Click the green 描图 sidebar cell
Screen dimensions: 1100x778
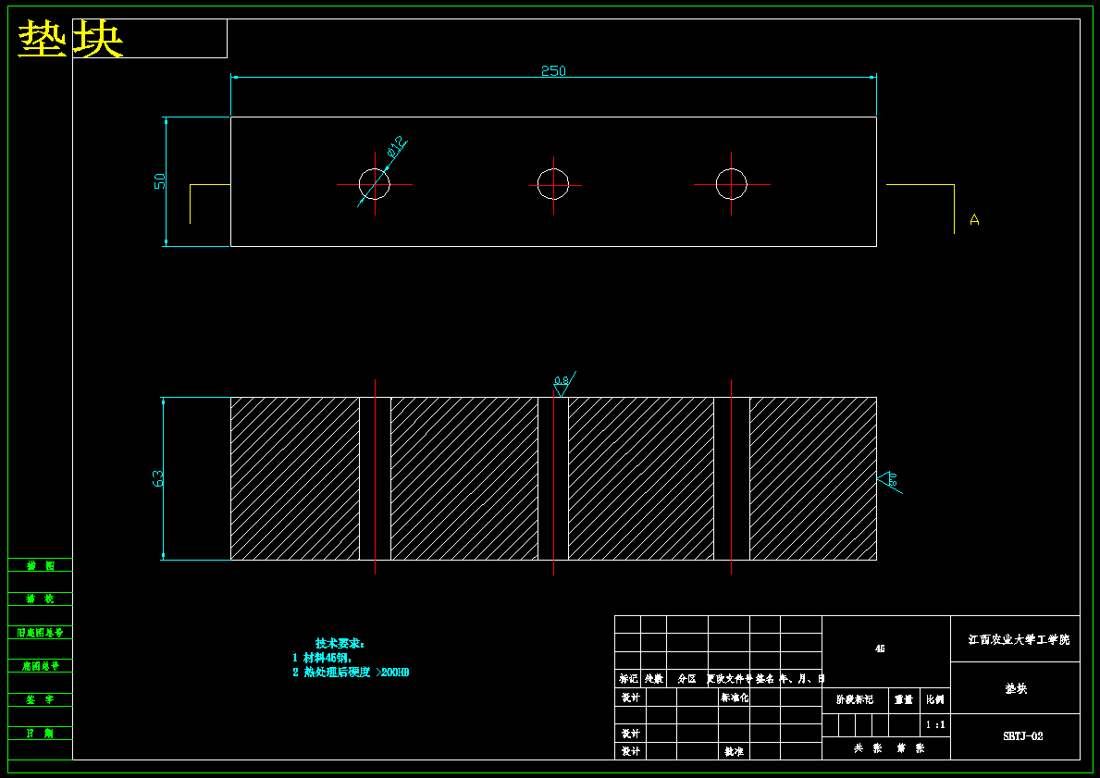[x=40, y=565]
